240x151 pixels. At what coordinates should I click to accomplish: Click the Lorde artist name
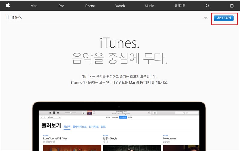pos(166,142)
